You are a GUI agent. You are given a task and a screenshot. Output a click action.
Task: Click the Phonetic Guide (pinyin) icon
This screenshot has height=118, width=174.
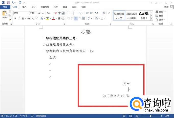pos(59,13)
